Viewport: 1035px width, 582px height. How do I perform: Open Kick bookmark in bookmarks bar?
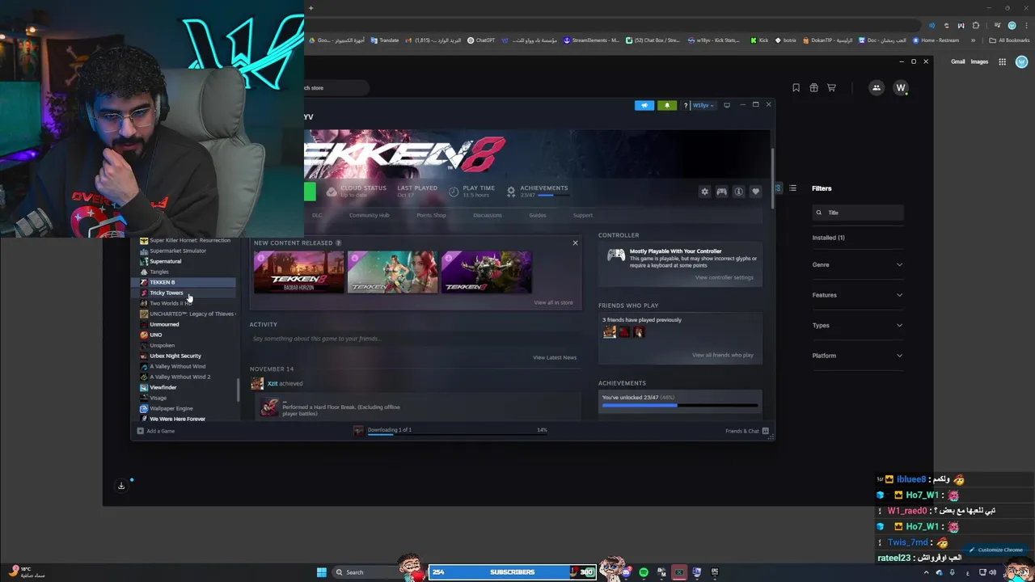point(759,40)
